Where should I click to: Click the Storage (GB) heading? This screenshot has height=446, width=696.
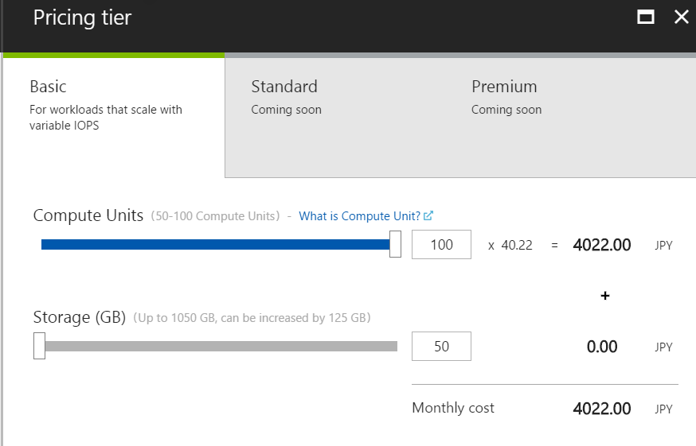pos(80,317)
